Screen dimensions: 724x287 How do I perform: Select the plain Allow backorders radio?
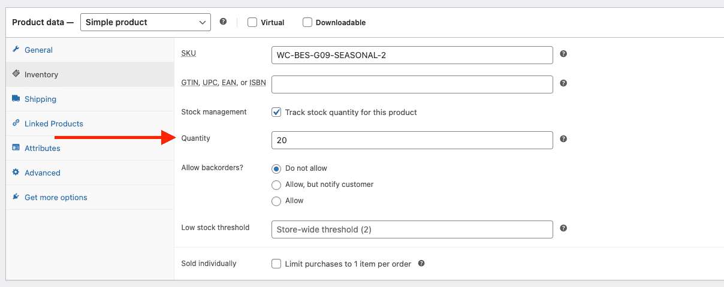point(276,201)
